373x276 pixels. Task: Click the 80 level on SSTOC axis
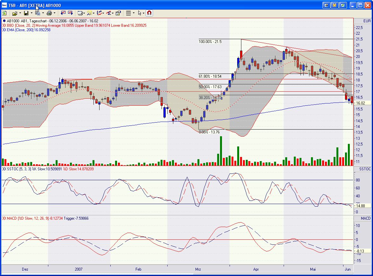point(357,180)
